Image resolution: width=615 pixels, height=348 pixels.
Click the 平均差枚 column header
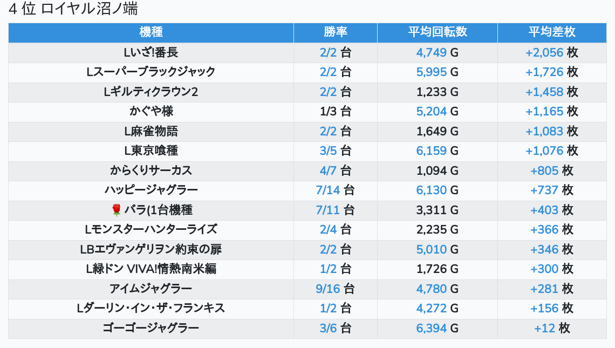[552, 32]
